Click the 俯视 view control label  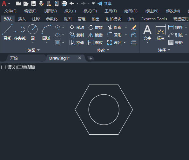pos(11,67)
